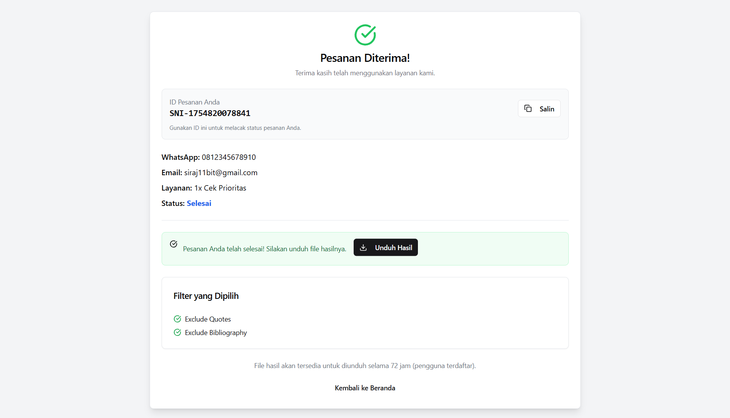
Task: Go back via Kembali ke Beranda link
Action: 365,388
